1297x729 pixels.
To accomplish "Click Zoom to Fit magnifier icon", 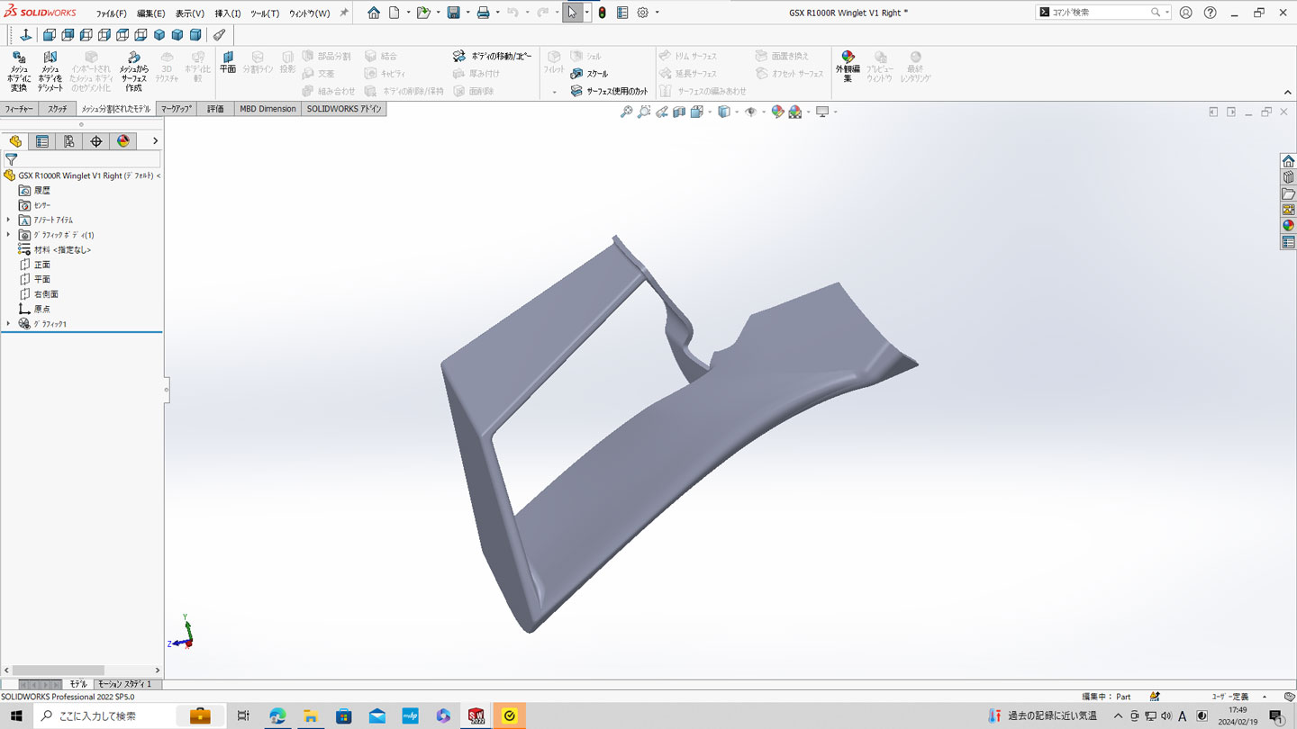I will pyautogui.click(x=626, y=112).
